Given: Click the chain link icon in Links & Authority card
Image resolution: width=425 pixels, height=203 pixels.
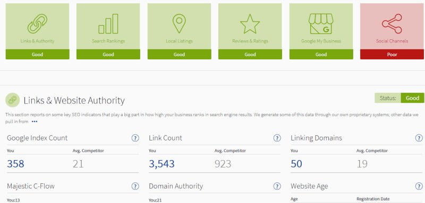Looking at the screenshot, I should [37, 24].
